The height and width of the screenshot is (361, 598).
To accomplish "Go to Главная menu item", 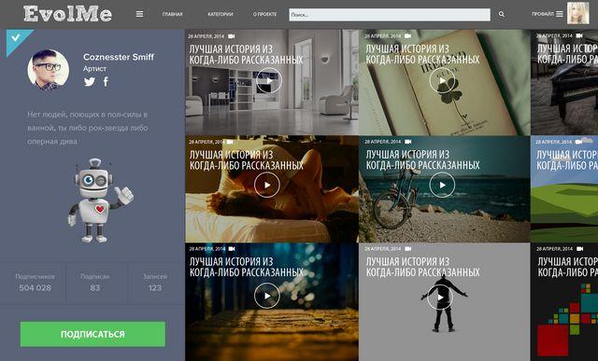I will click(172, 15).
